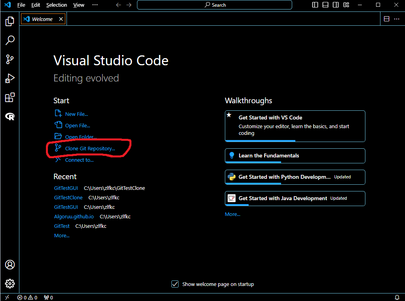Open recent GitTestClone folder
The height and width of the screenshot is (301, 405).
tap(68, 198)
